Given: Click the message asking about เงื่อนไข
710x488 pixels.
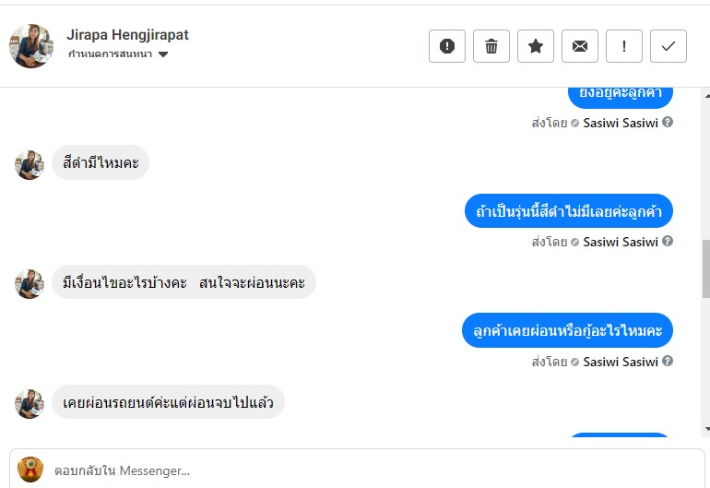Looking at the screenshot, I should pyautogui.click(x=183, y=282).
